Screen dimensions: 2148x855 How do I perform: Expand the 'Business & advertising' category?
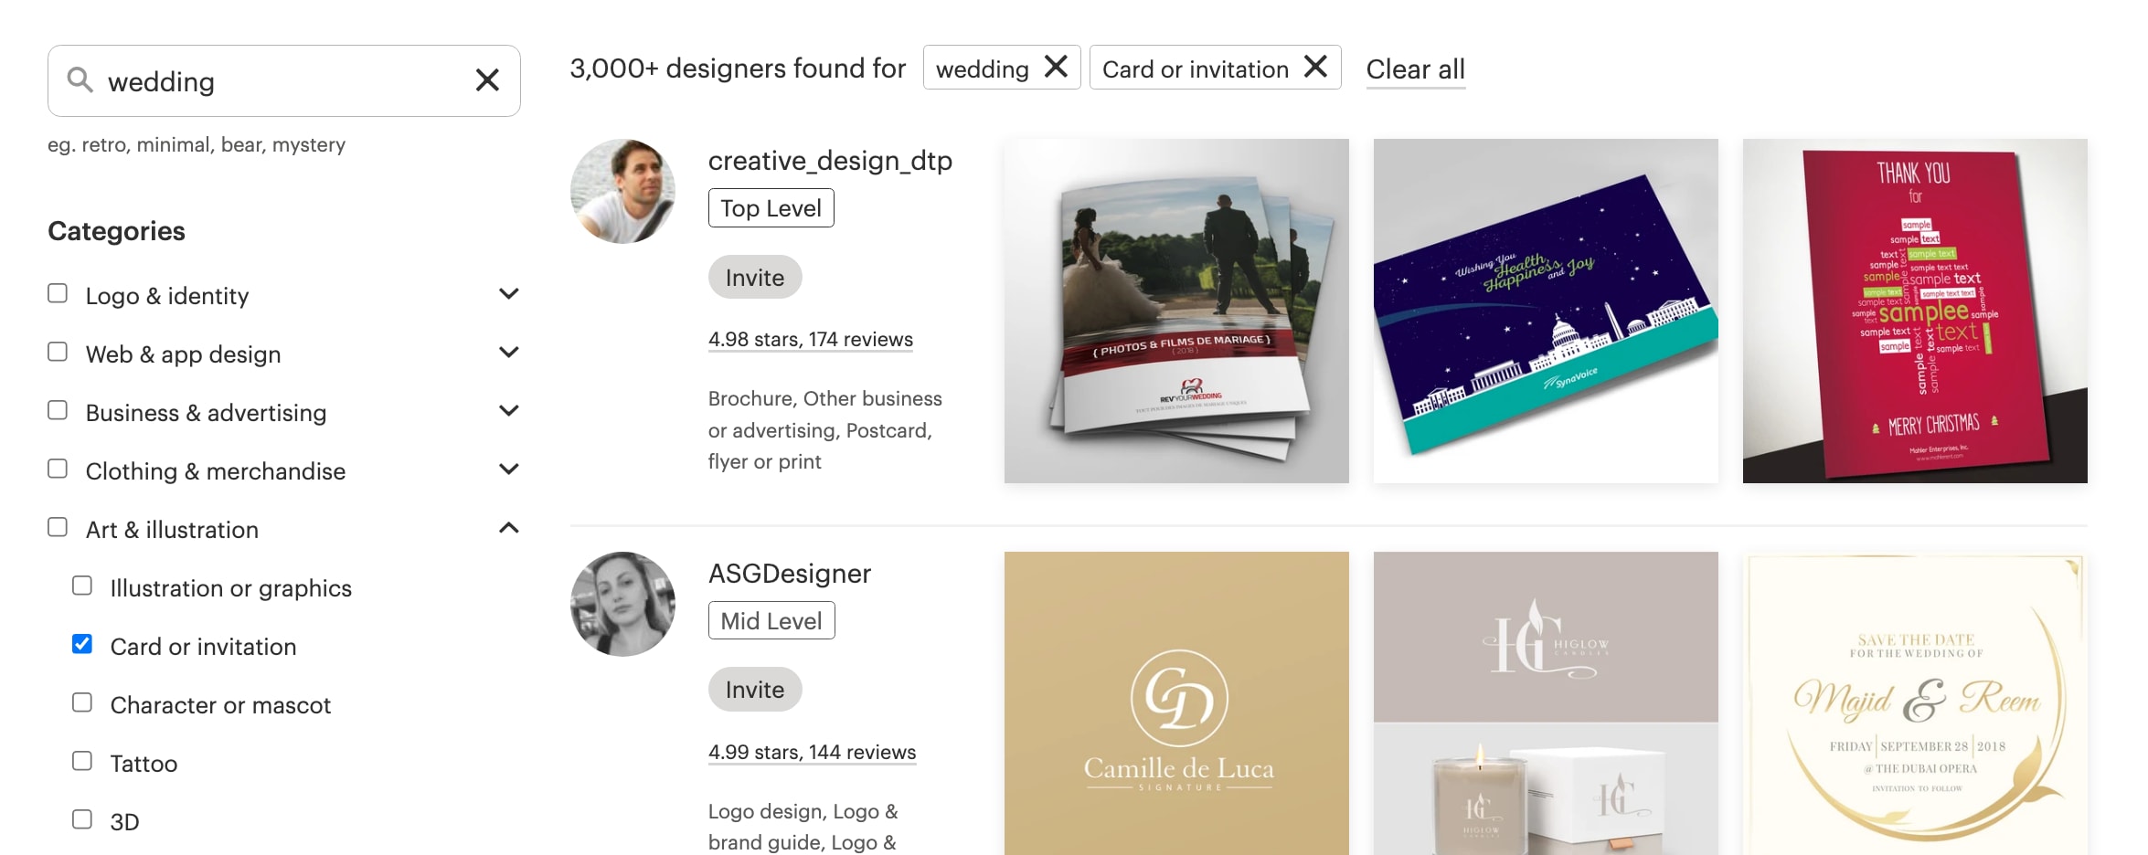pyautogui.click(x=510, y=410)
